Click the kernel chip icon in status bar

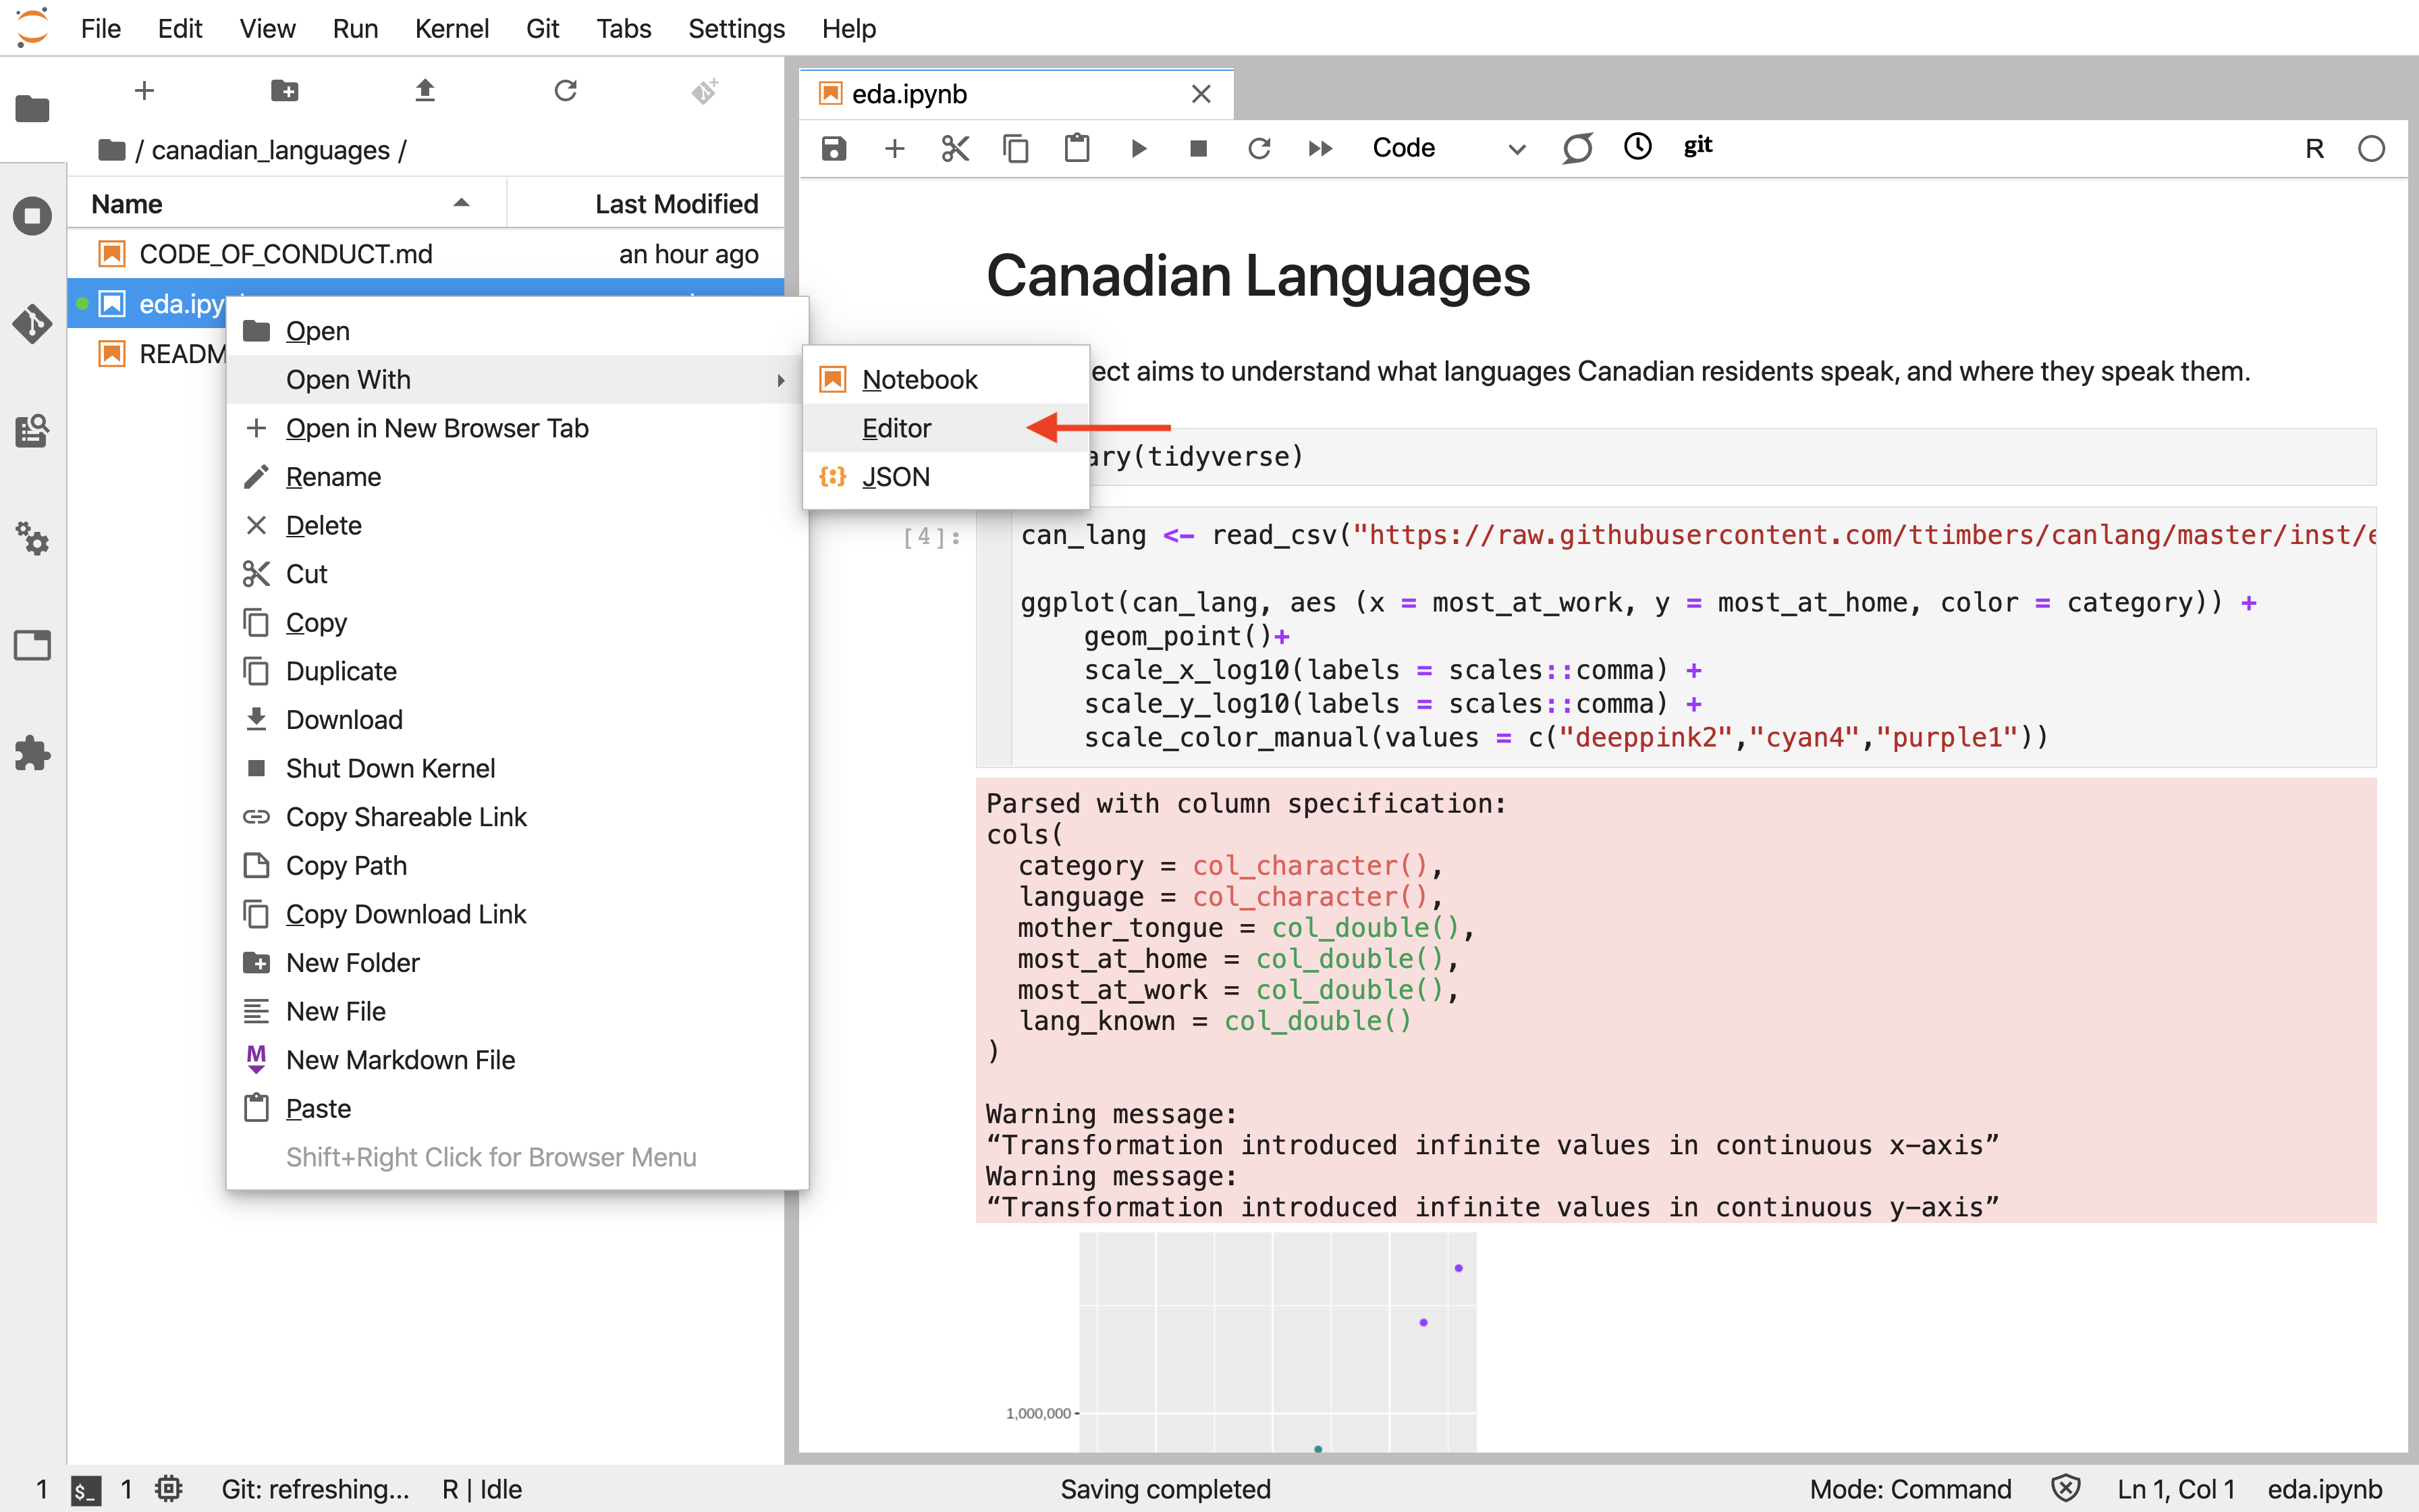coord(169,1489)
